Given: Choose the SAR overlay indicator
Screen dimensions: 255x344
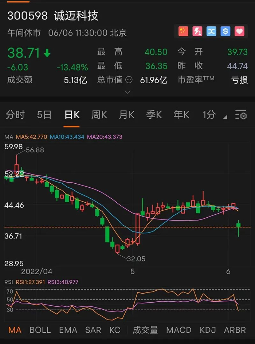Looking at the screenshot, I should coord(93,330).
